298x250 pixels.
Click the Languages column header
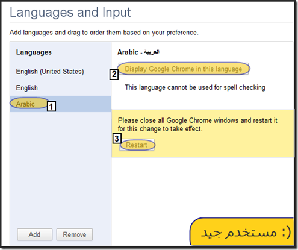pos(34,52)
